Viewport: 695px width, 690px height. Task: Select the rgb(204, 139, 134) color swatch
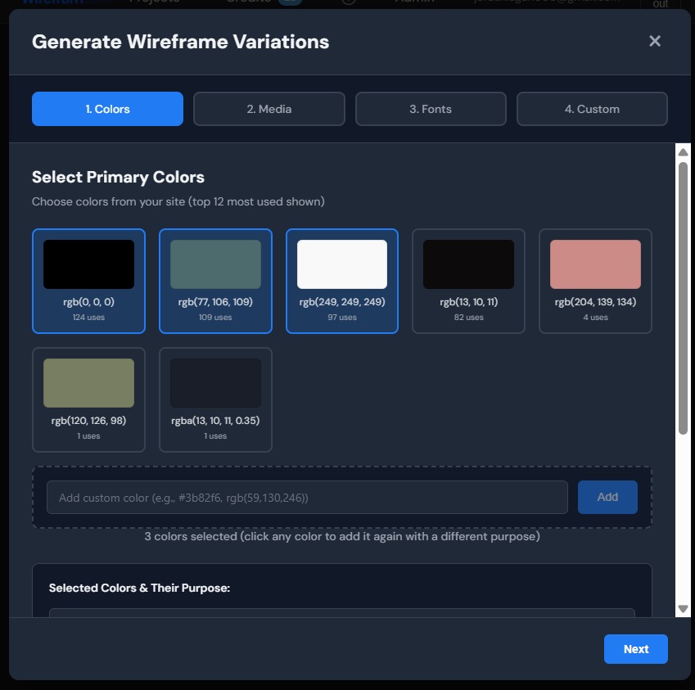[x=594, y=281]
